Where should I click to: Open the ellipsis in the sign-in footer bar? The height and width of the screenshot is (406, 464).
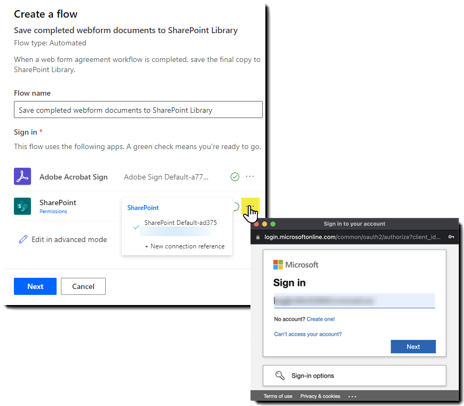pyautogui.click(x=352, y=396)
